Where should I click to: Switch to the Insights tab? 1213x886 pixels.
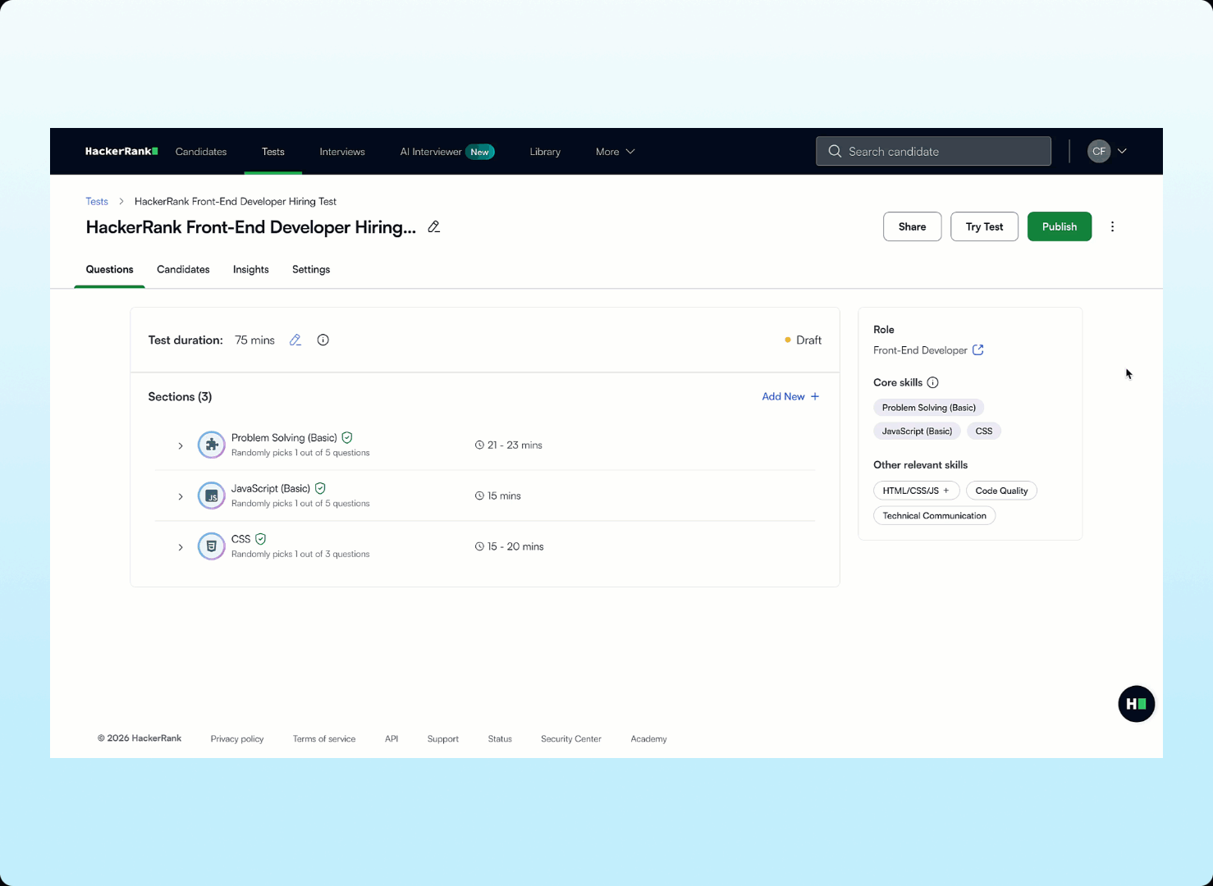tap(250, 269)
